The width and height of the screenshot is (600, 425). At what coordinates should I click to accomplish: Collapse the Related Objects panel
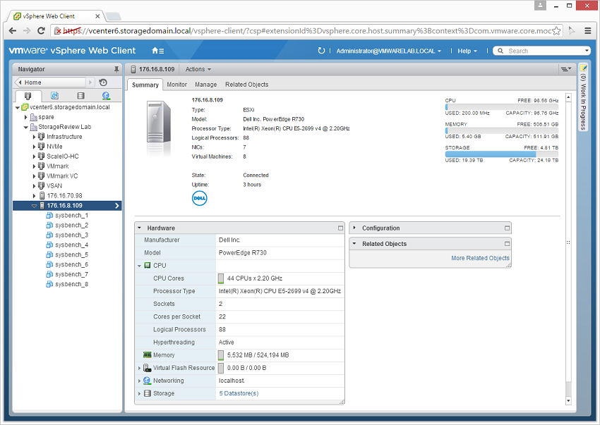click(x=354, y=243)
